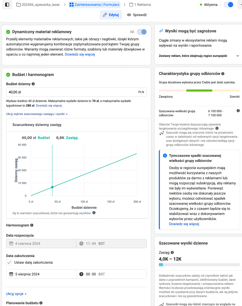Toggle the Aktywna campaign status switch

pyautogui.click(x=229, y=5)
